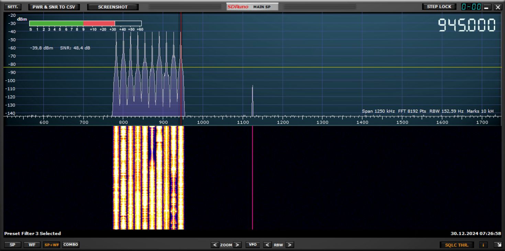
Task: Decrease RBW with left arrow
Action: click(268, 245)
